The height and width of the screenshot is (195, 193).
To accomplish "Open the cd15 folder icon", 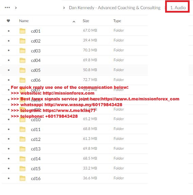I will coord(22,168).
